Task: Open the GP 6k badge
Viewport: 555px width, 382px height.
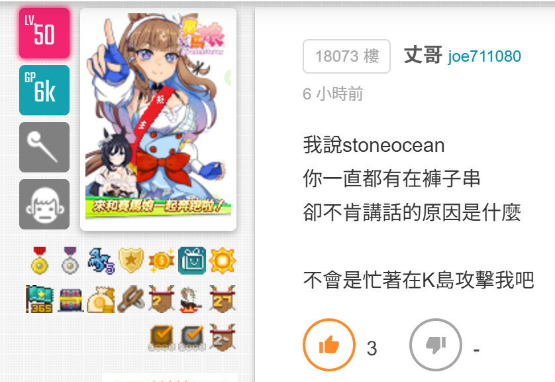Action: tap(44, 90)
